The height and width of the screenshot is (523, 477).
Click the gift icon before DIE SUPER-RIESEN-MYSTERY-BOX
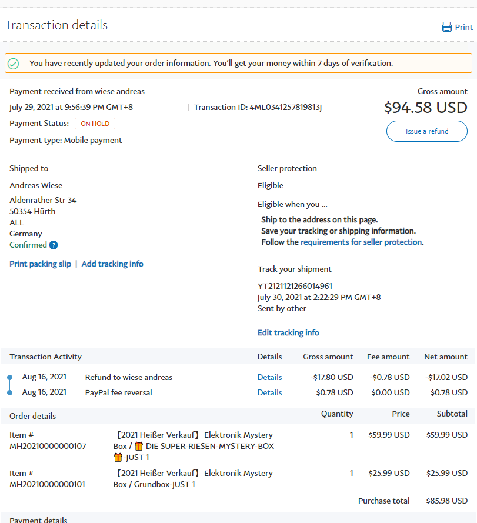pyautogui.click(x=139, y=446)
